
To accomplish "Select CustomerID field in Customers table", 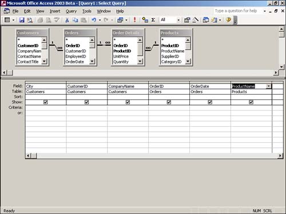I will point(28,46).
